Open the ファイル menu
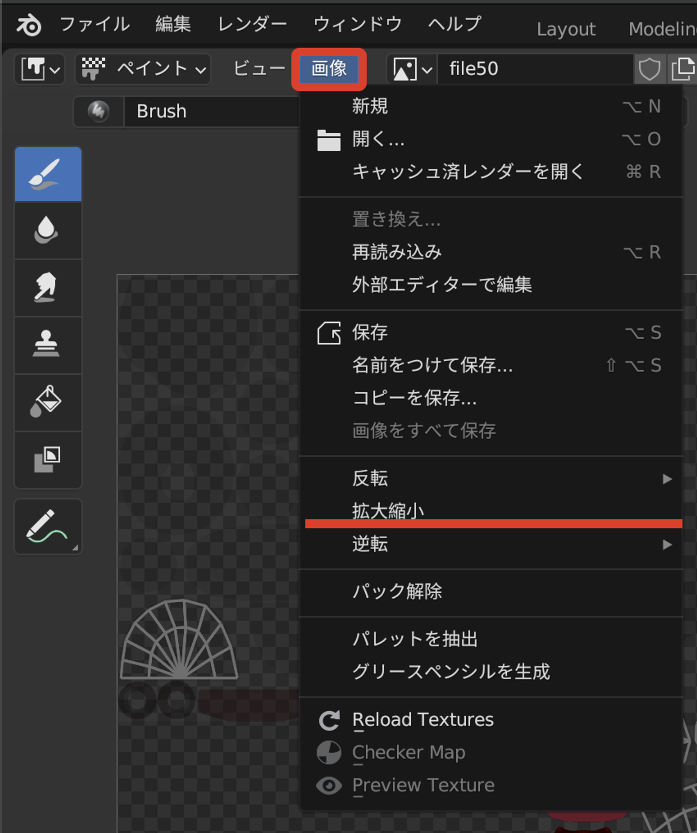 tap(95, 24)
